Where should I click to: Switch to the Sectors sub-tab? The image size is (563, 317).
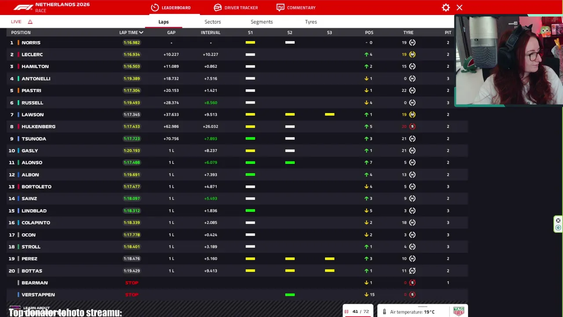(x=212, y=22)
